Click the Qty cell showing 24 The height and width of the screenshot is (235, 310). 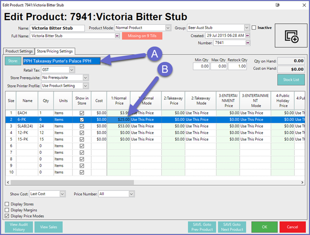(x=46, y=126)
